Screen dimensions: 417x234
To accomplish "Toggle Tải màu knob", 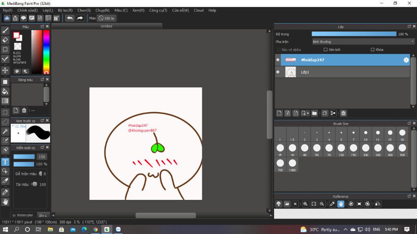I will point(34,184).
